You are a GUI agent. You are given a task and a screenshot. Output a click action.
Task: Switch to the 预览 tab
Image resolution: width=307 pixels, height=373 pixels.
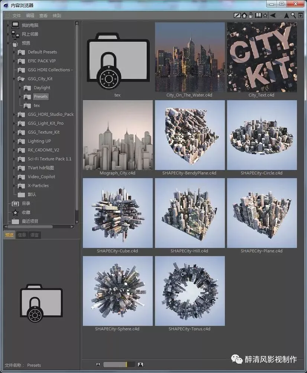10,235
